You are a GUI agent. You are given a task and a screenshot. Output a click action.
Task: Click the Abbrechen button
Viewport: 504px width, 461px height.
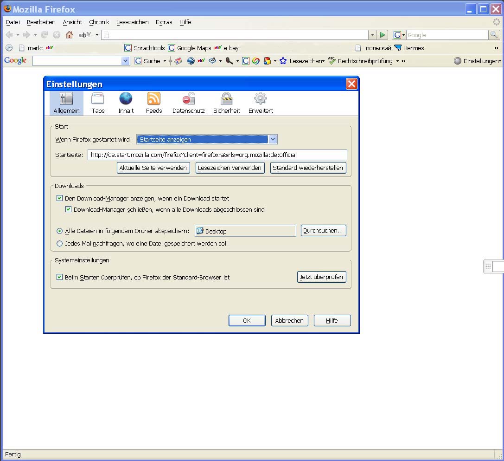click(290, 320)
